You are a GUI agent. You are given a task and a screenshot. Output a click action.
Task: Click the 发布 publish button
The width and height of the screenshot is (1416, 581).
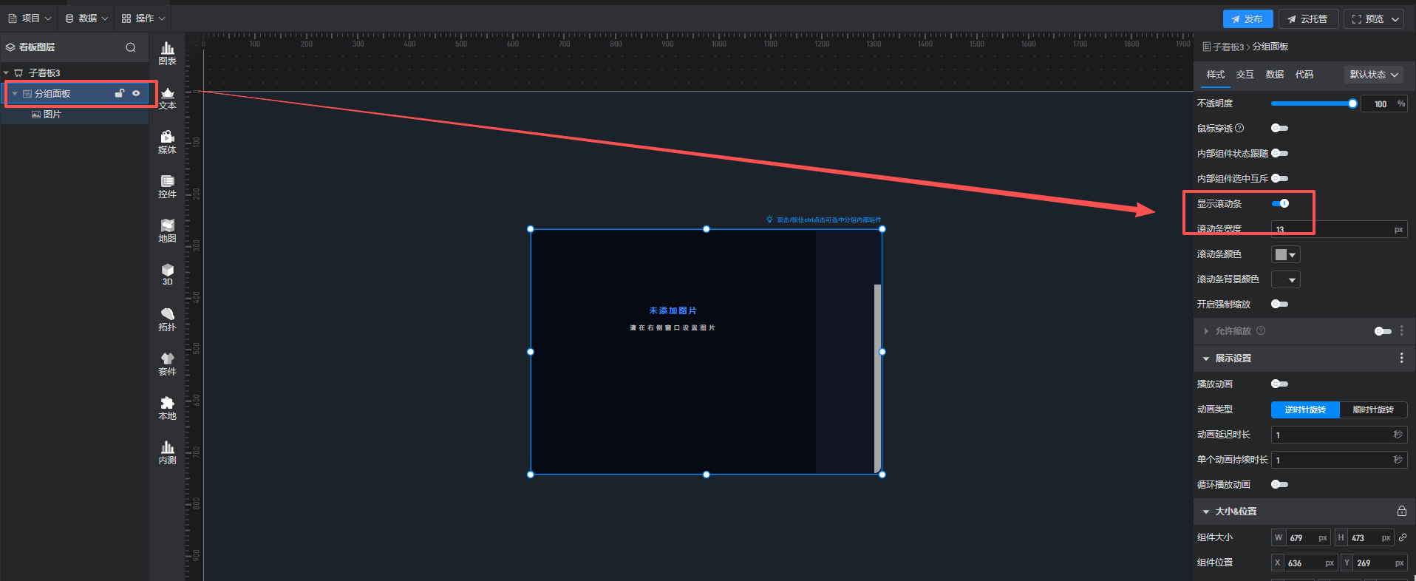tap(1247, 19)
